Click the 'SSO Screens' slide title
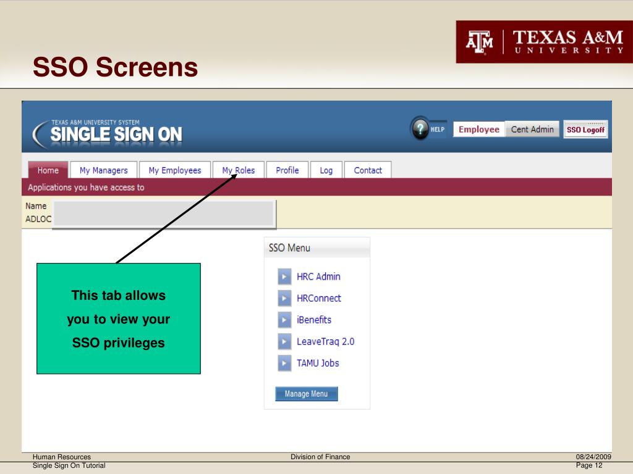 point(116,67)
